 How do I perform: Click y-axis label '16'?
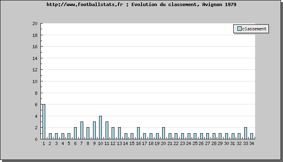(35, 47)
